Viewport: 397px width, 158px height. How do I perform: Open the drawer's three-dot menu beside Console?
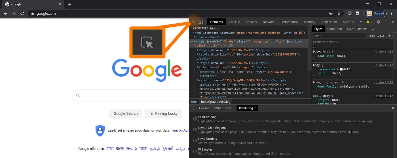194,108
